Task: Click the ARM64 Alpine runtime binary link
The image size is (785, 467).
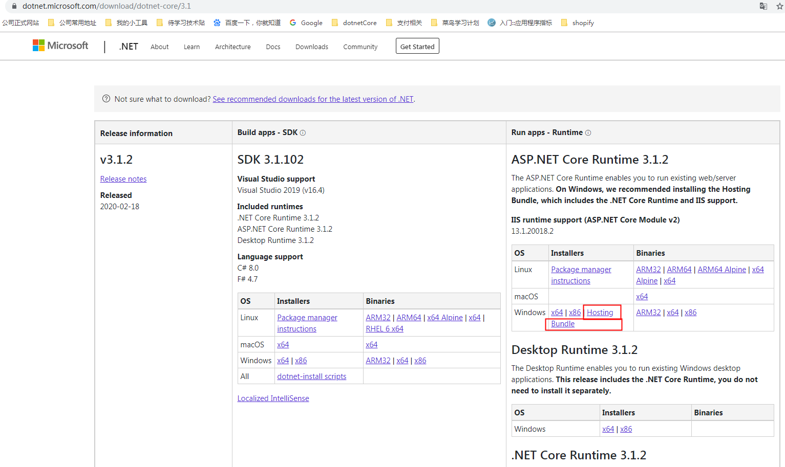Action: (x=722, y=270)
